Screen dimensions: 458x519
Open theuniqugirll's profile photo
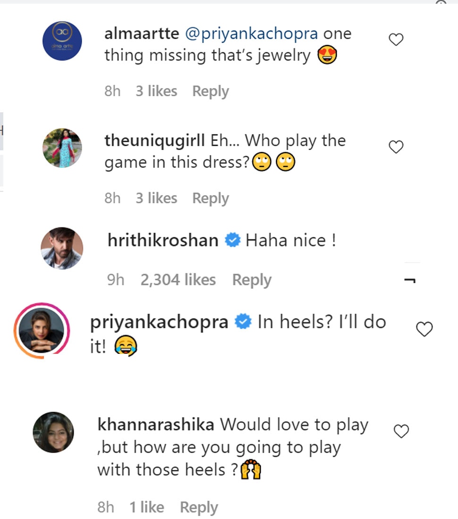[x=62, y=148]
